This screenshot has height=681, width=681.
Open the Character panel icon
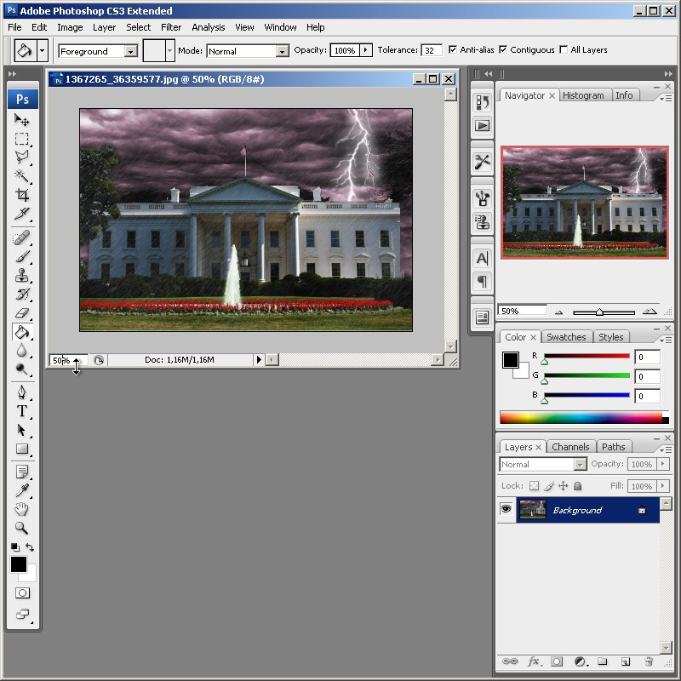(482, 259)
